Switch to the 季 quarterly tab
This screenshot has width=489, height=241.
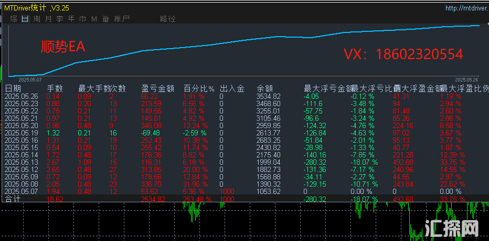[x=60, y=19]
